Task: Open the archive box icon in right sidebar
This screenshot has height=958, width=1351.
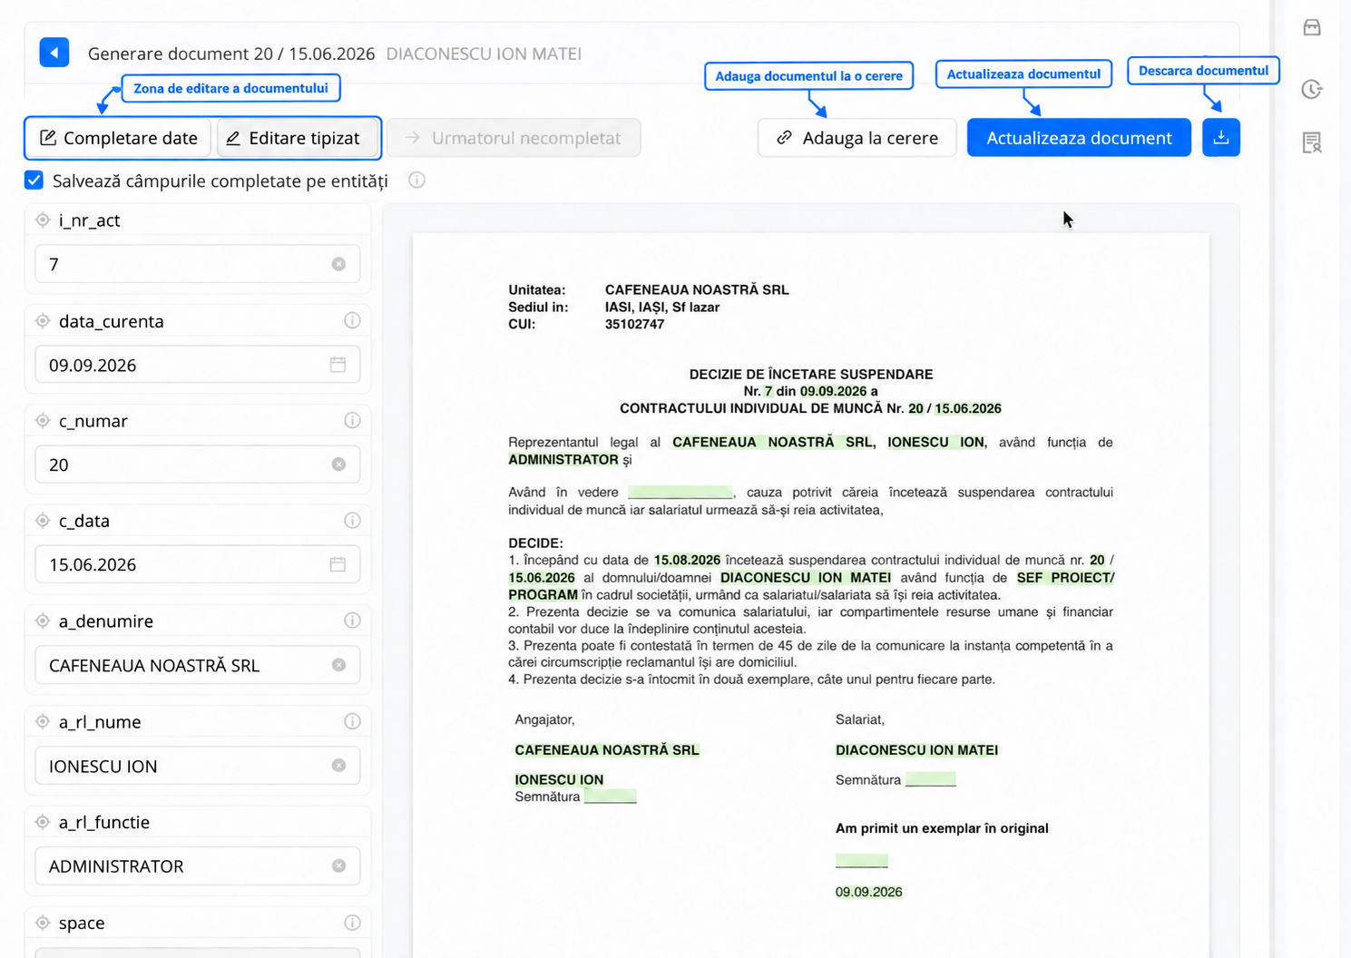Action: 1312,27
